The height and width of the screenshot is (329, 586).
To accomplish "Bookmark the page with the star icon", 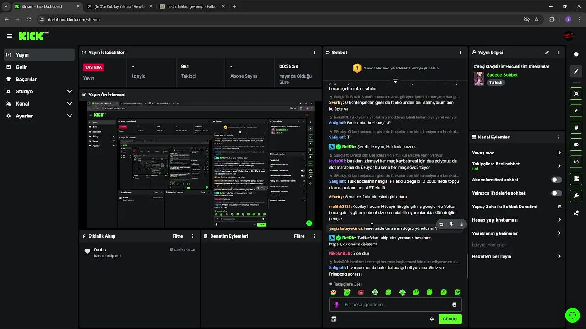I will tap(537, 20).
